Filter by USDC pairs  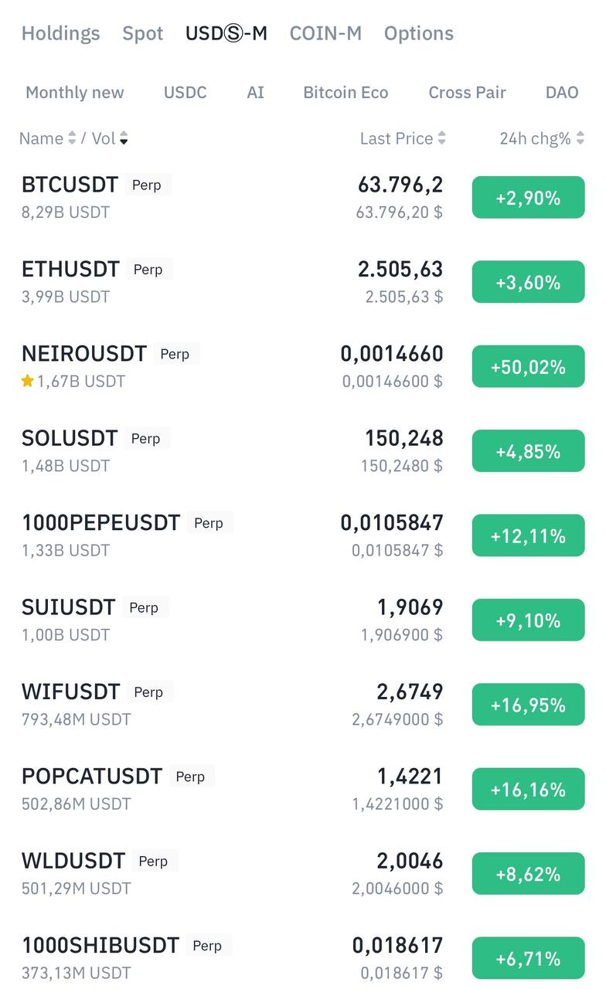point(186,93)
